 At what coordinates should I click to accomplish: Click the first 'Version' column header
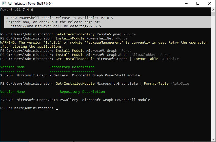tap(7, 67)
